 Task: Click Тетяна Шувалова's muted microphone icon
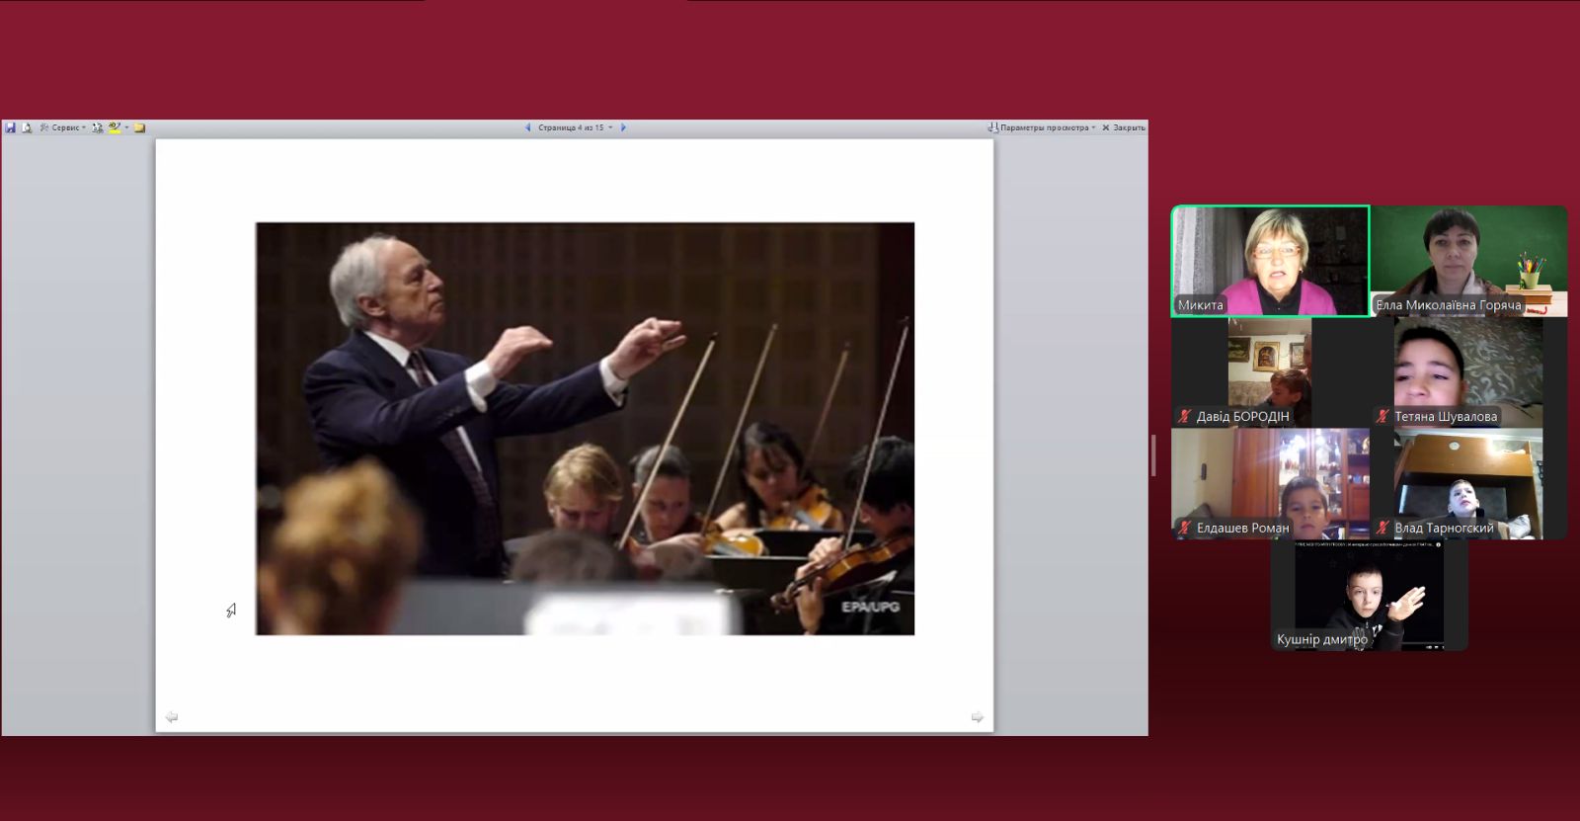point(1382,416)
